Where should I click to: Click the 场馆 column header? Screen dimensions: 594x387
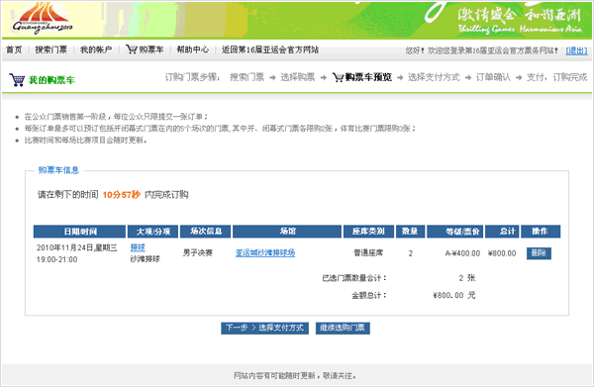(x=287, y=232)
